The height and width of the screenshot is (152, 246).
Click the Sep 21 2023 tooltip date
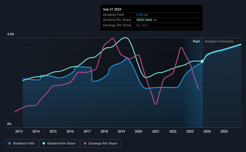click(x=112, y=9)
